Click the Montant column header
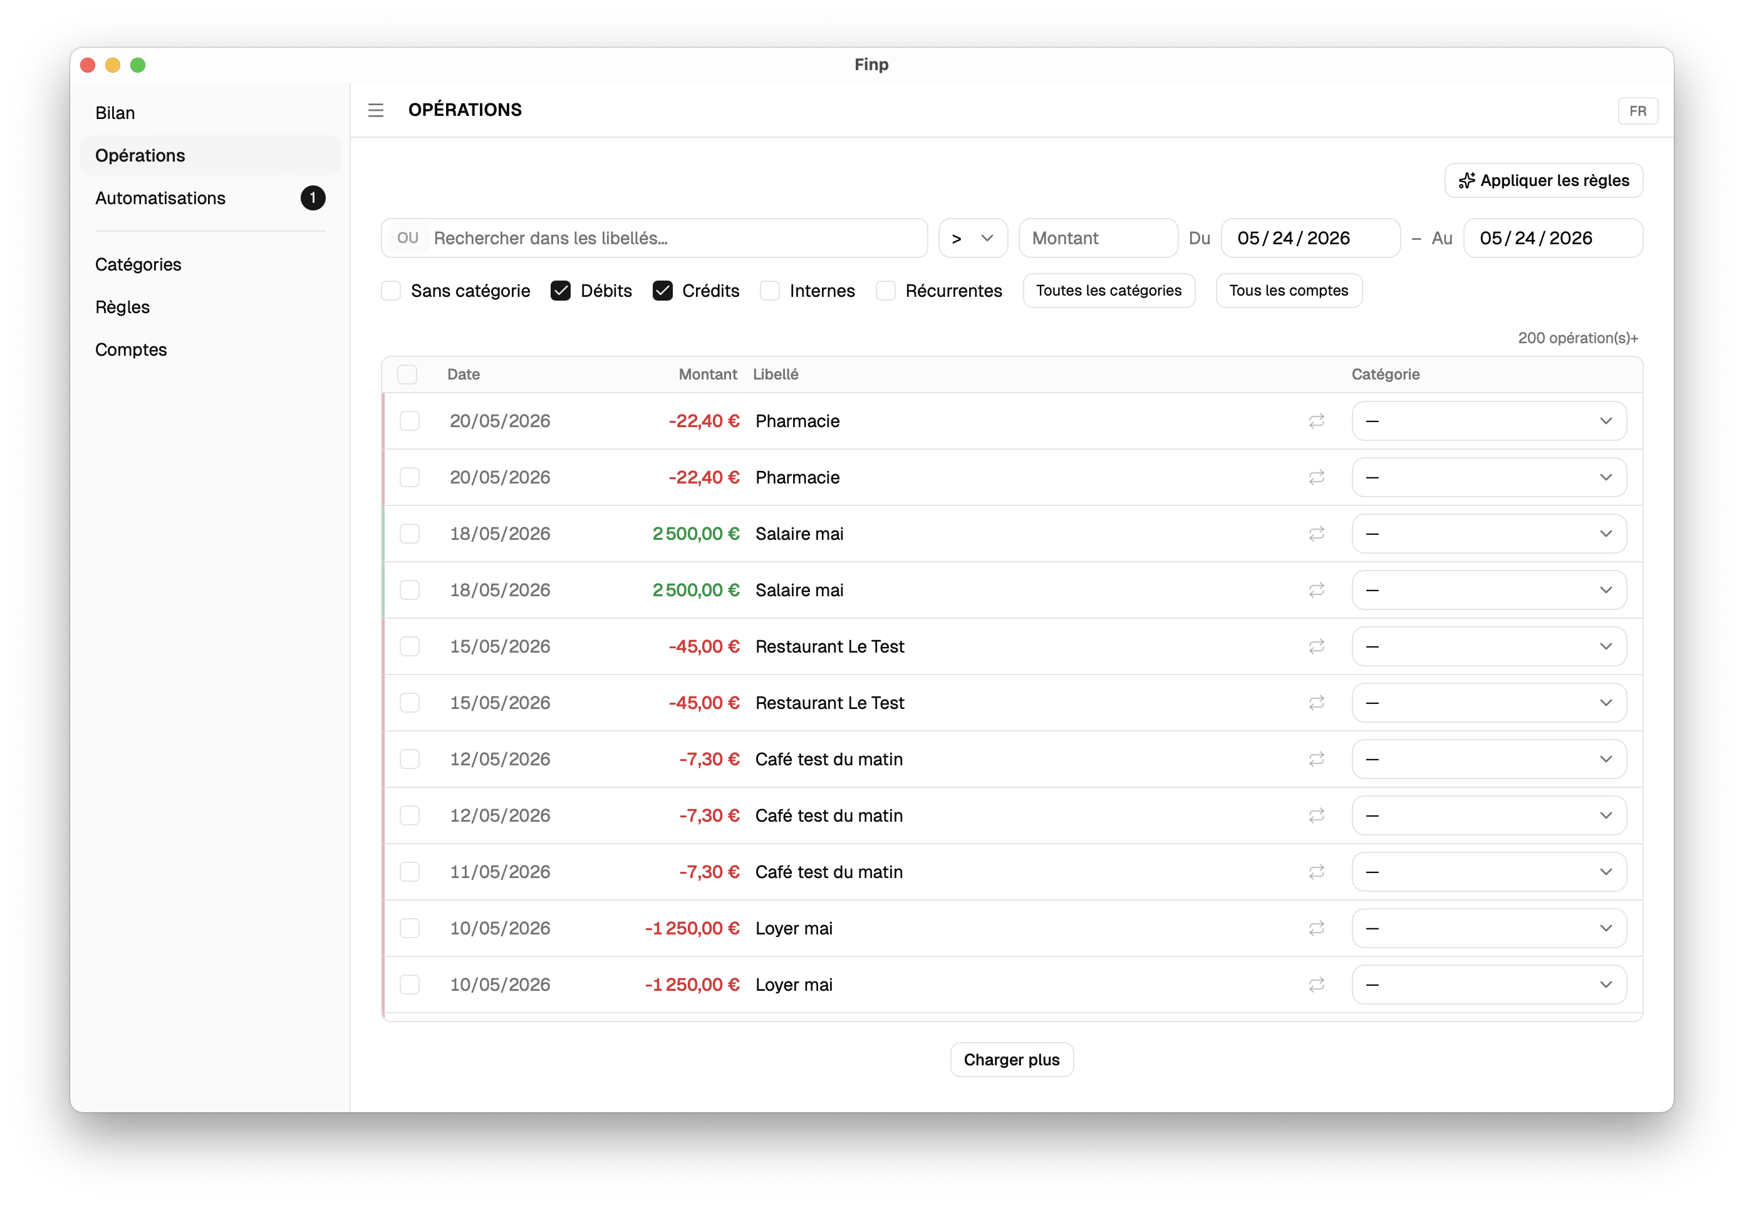The height and width of the screenshot is (1205, 1744). 707,375
